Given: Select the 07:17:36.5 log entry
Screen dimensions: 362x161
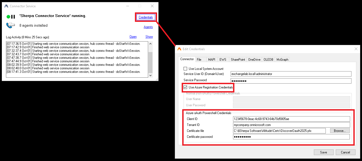Looking at the screenshot, I should (73, 44).
